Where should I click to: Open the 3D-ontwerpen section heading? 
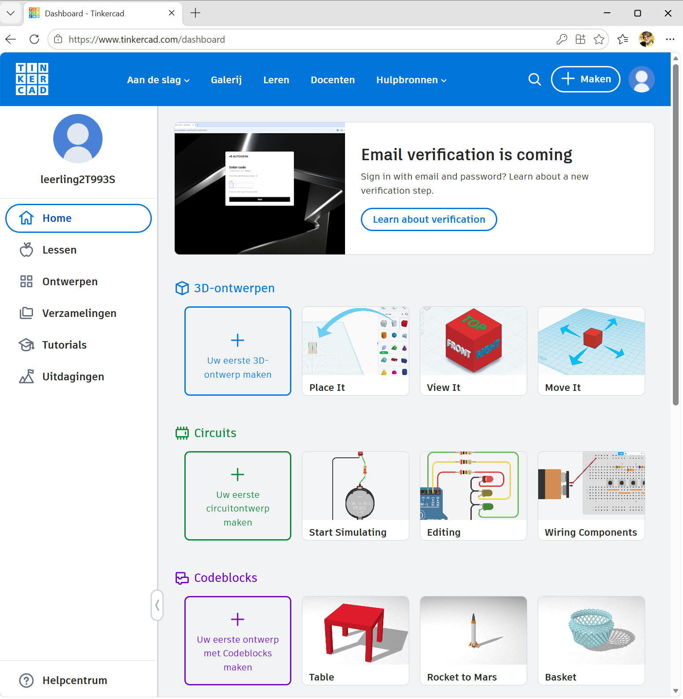coord(235,288)
